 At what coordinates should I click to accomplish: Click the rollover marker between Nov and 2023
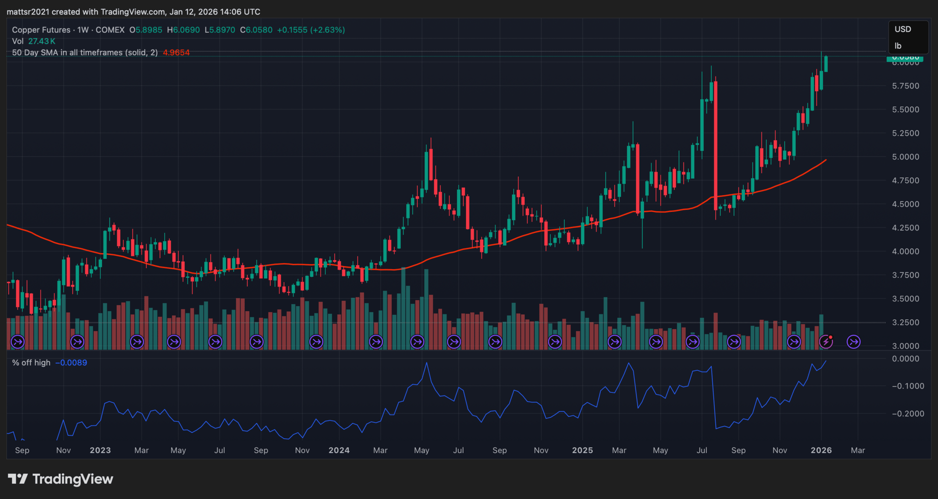coord(77,342)
